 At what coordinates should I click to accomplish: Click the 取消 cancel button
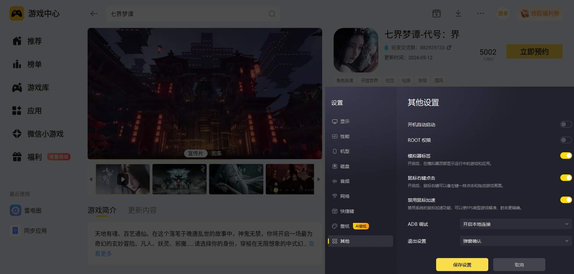519,265
